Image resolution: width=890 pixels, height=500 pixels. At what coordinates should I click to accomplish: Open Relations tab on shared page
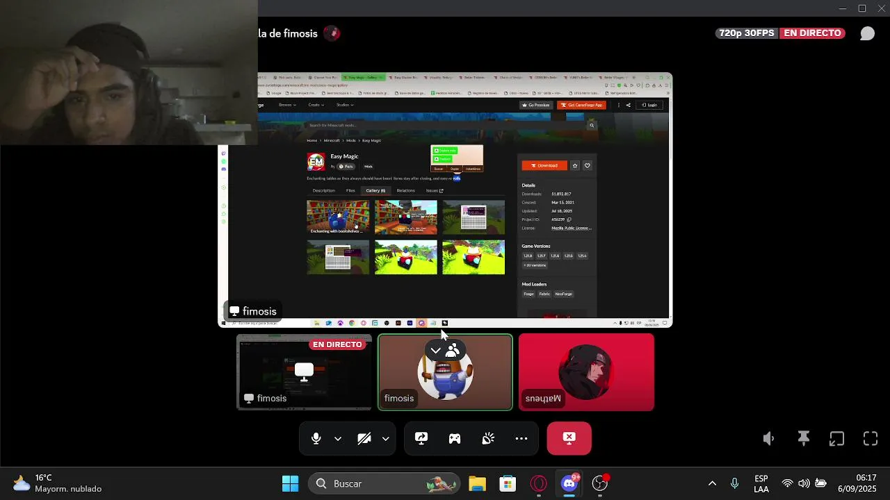tap(405, 190)
